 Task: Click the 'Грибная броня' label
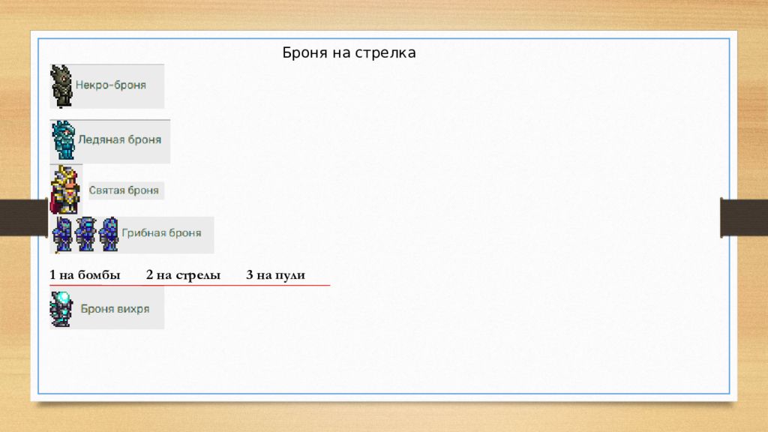click(162, 233)
